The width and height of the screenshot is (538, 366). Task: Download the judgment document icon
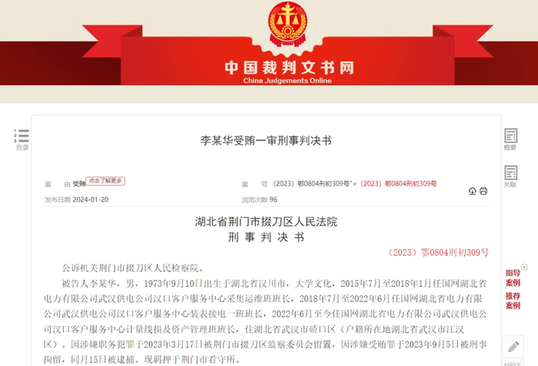[473, 191]
